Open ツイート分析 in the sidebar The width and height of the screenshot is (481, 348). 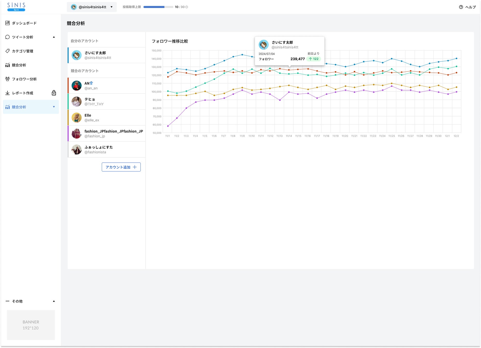coord(23,37)
